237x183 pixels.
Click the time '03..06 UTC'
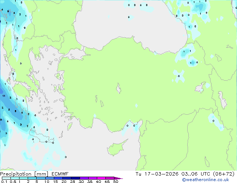pos(196,174)
